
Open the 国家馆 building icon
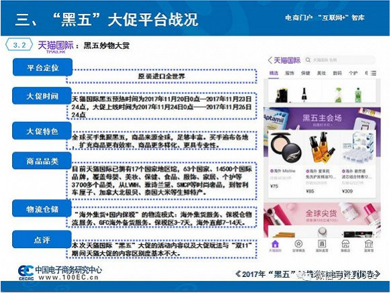click(369, 246)
